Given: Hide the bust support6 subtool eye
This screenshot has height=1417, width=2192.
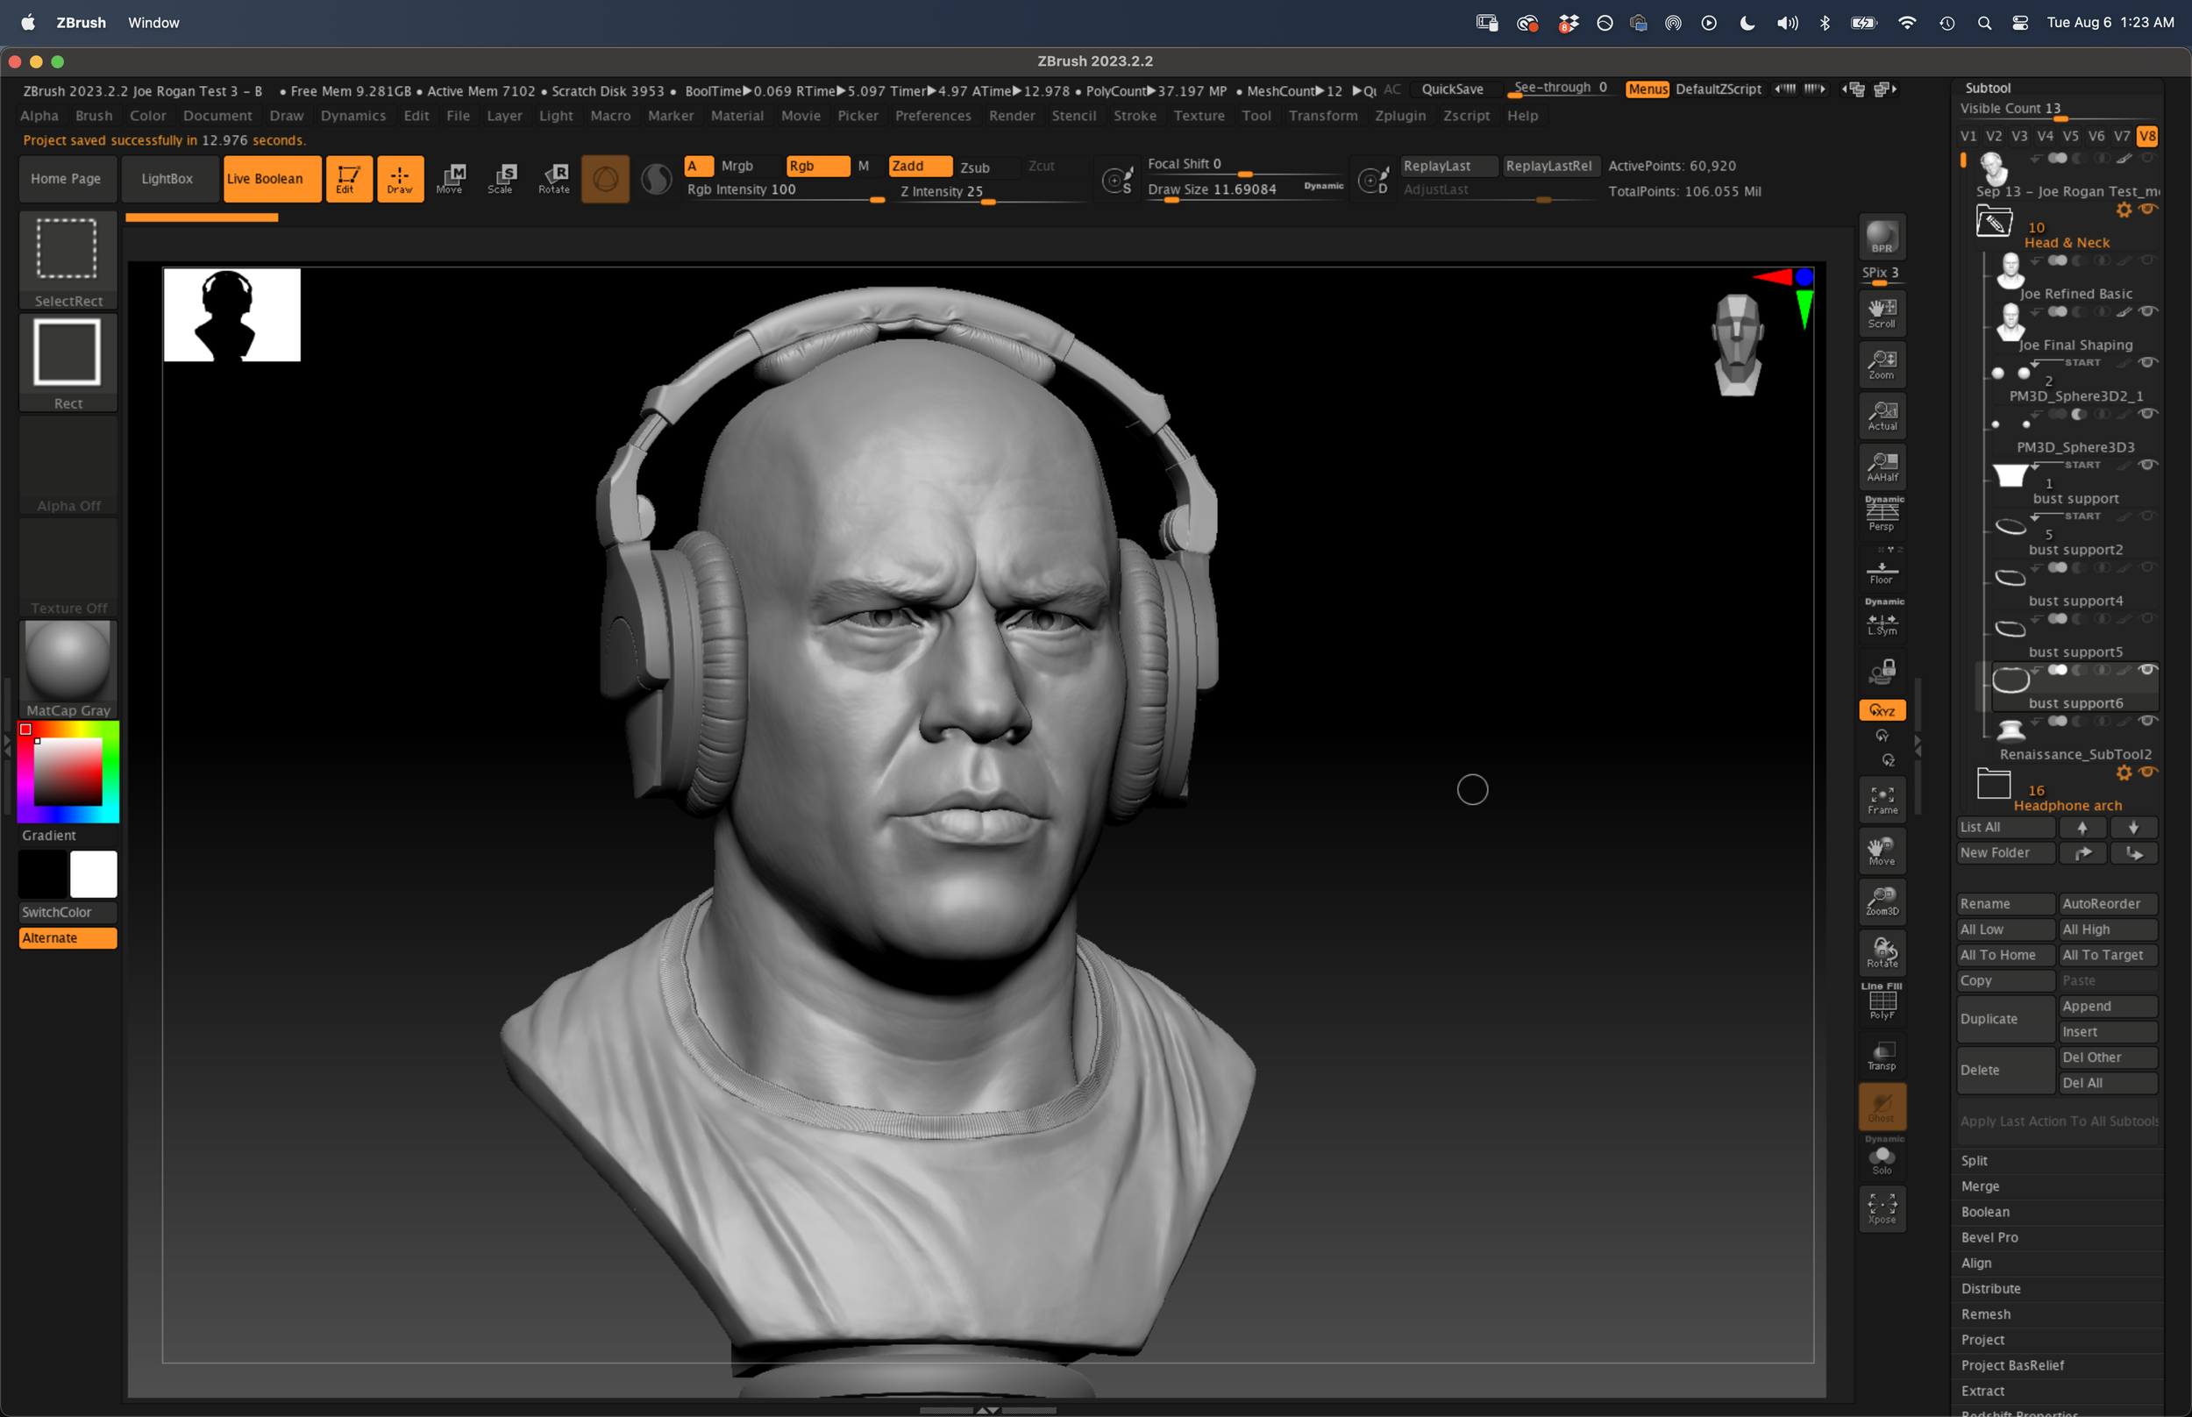Looking at the screenshot, I should click(2147, 670).
